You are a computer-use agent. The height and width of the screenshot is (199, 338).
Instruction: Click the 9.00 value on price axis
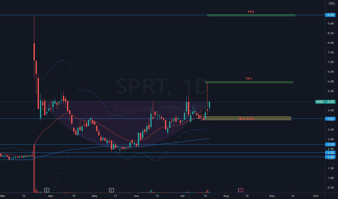[331, 24]
